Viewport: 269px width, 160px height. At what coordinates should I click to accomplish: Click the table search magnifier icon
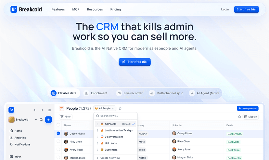coord(239,117)
